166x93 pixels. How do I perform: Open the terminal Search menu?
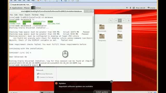27,15
